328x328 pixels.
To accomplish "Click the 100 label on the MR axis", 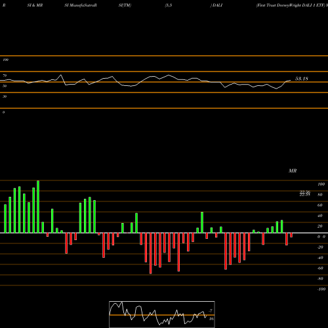I will coord(321,184).
